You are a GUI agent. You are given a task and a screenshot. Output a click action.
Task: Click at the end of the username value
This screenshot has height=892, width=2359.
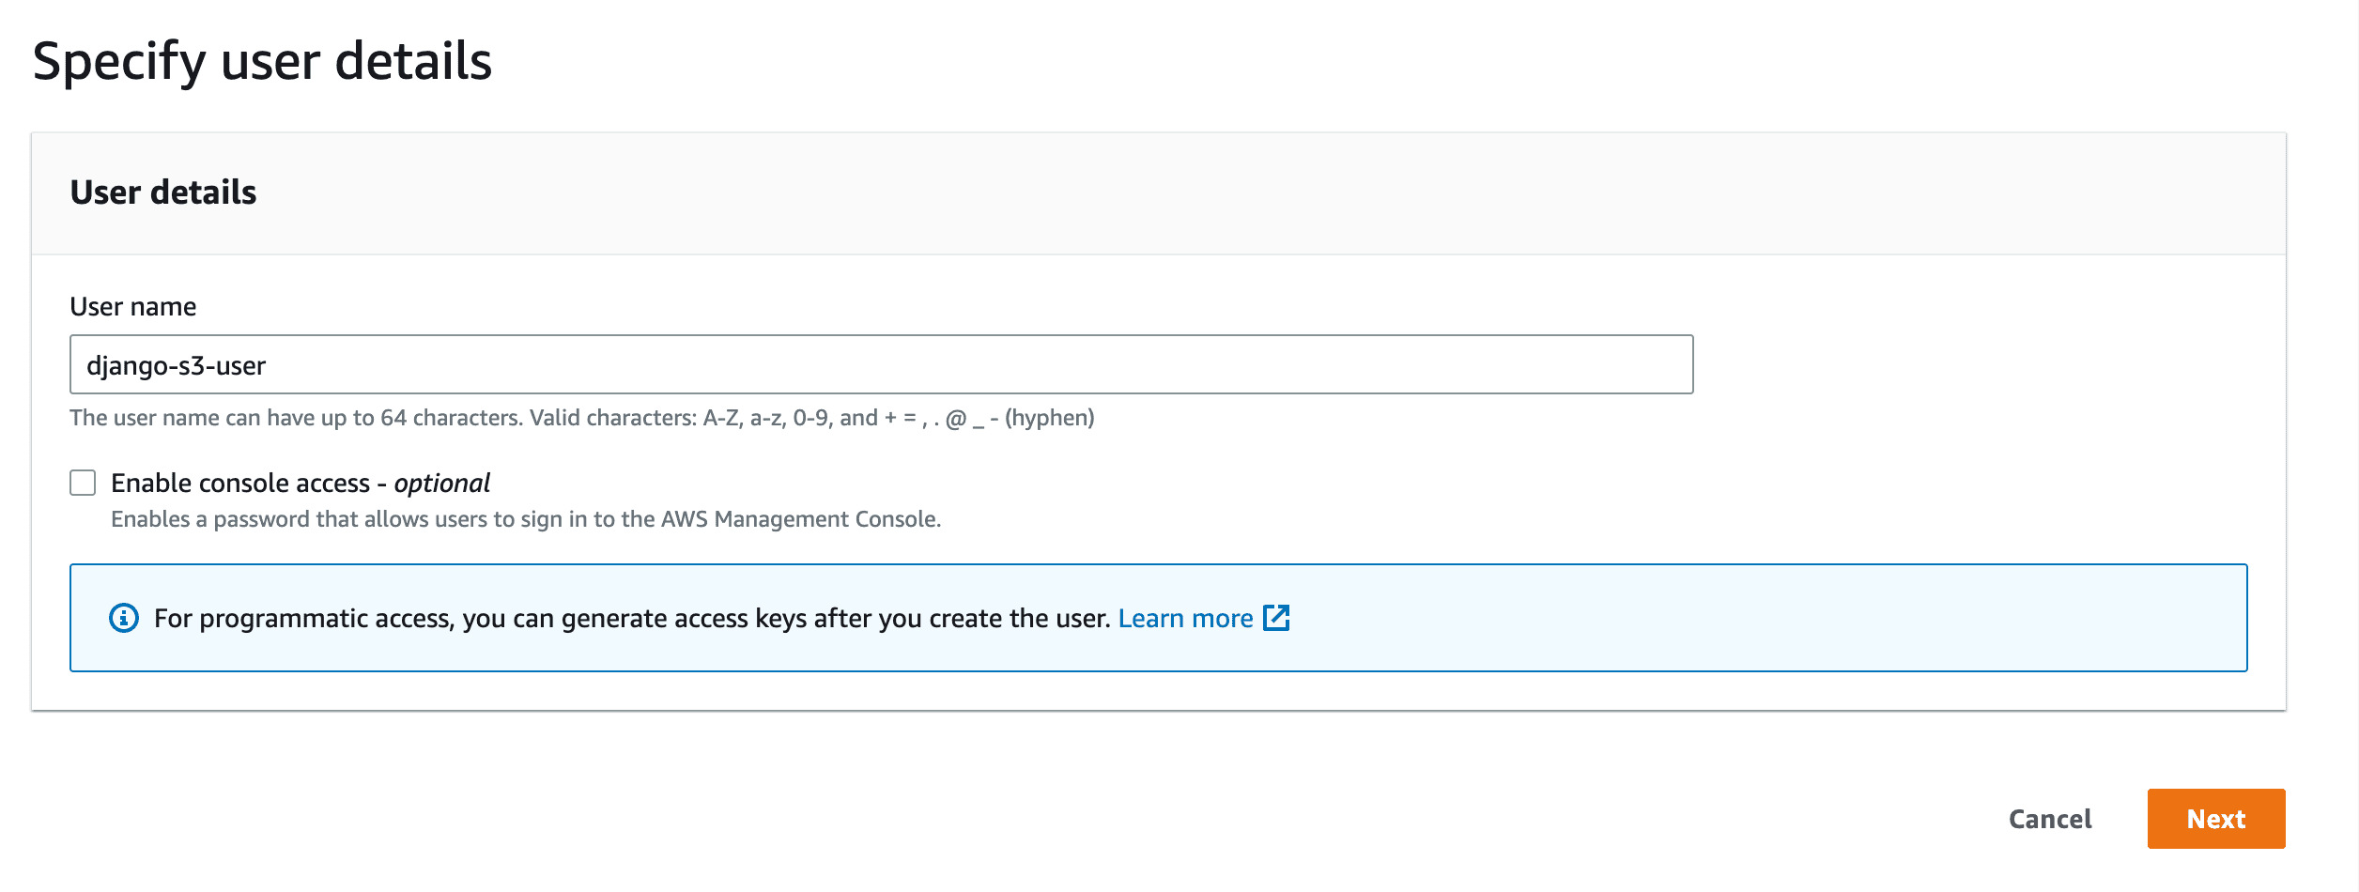tap(270, 364)
